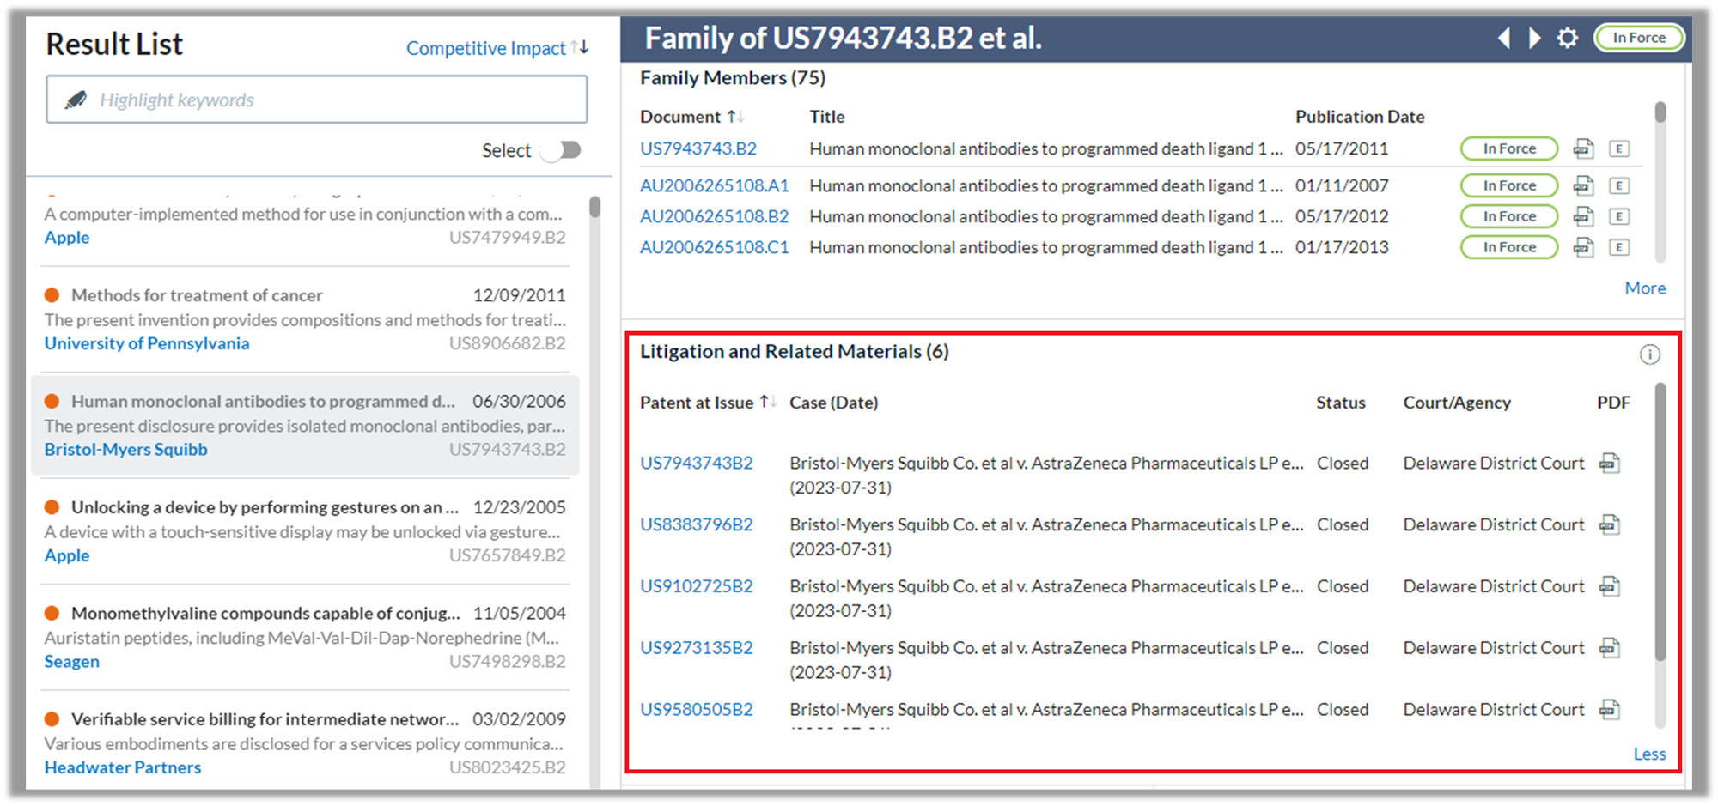The height and width of the screenshot is (806, 1718).
Task: Click the next family arrow in header
Action: pyautogui.click(x=1535, y=38)
